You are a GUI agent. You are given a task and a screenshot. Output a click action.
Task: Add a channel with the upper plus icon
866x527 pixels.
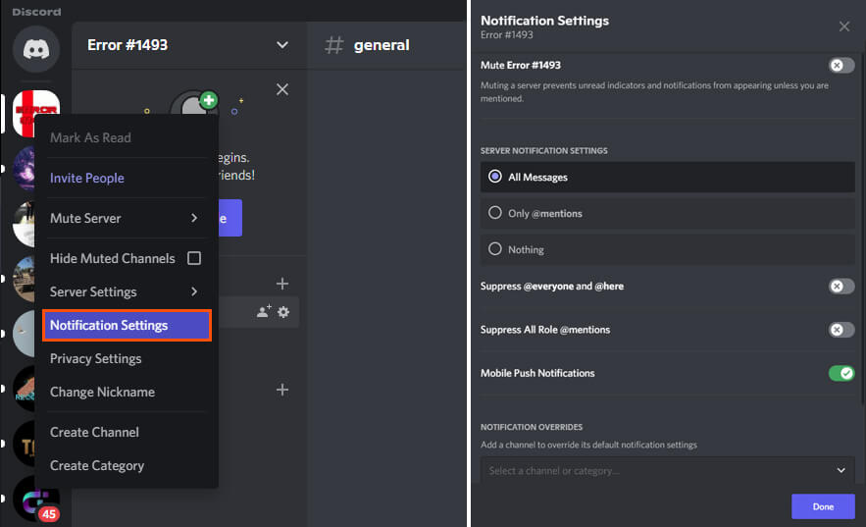point(282,284)
